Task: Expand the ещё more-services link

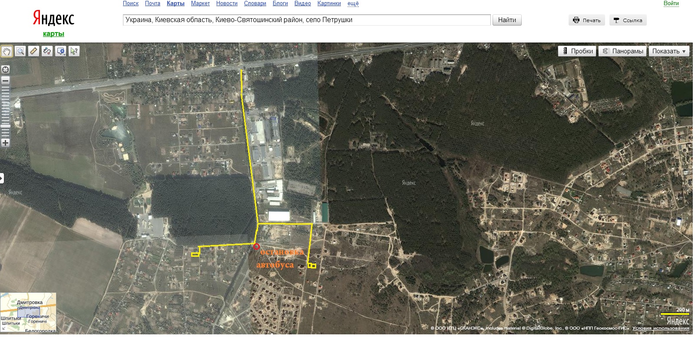Action: [x=353, y=3]
